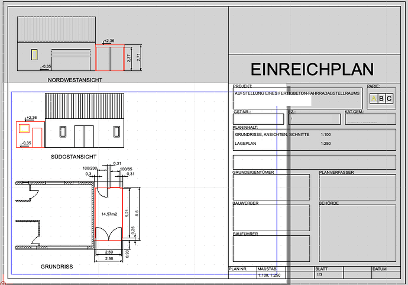The image size is (408, 285).
Task: Click the empty PLANVERFASSER box
Action: (357, 187)
